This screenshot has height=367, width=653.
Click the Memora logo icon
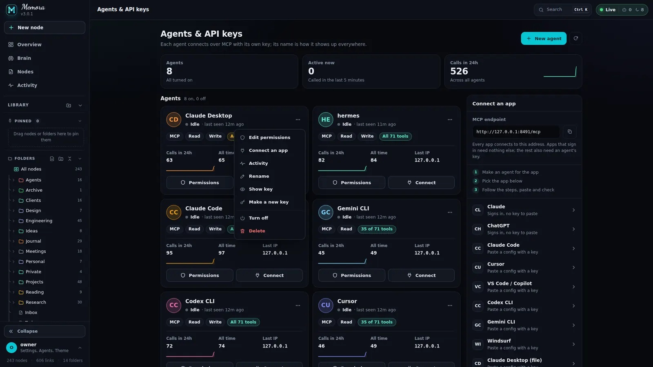(11, 9)
